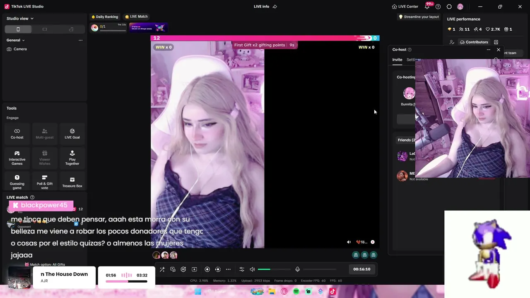
Task: Open notifications bell
Action: tap(427, 7)
